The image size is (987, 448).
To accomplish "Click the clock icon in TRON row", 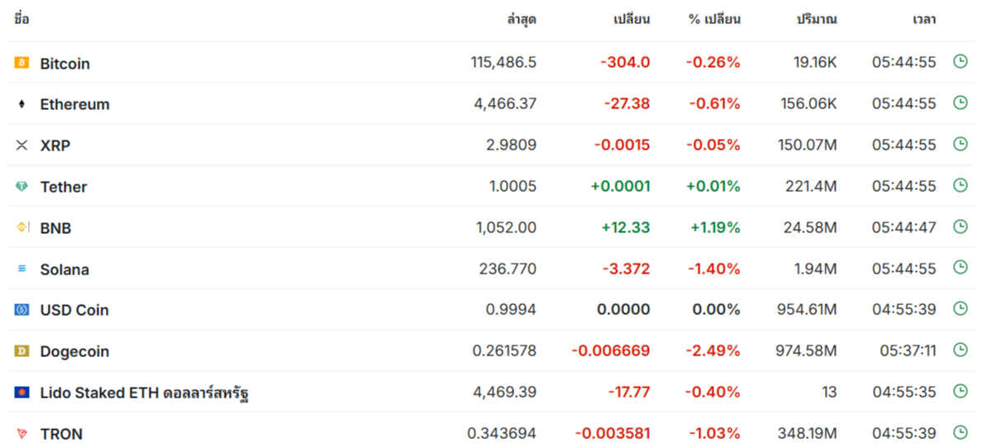I will 960,432.
